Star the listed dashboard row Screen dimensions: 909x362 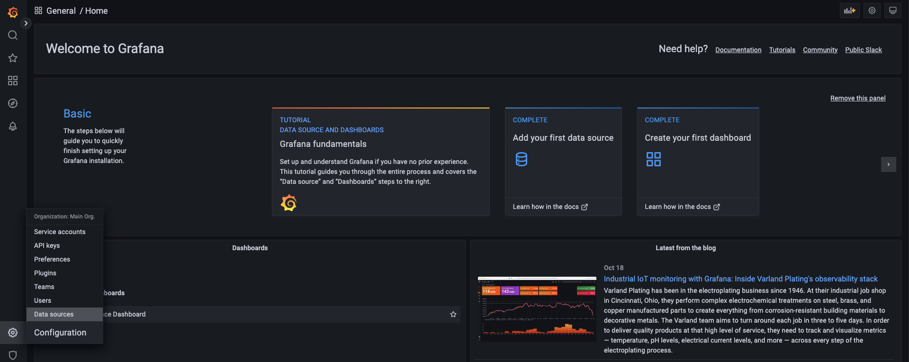[x=453, y=314]
